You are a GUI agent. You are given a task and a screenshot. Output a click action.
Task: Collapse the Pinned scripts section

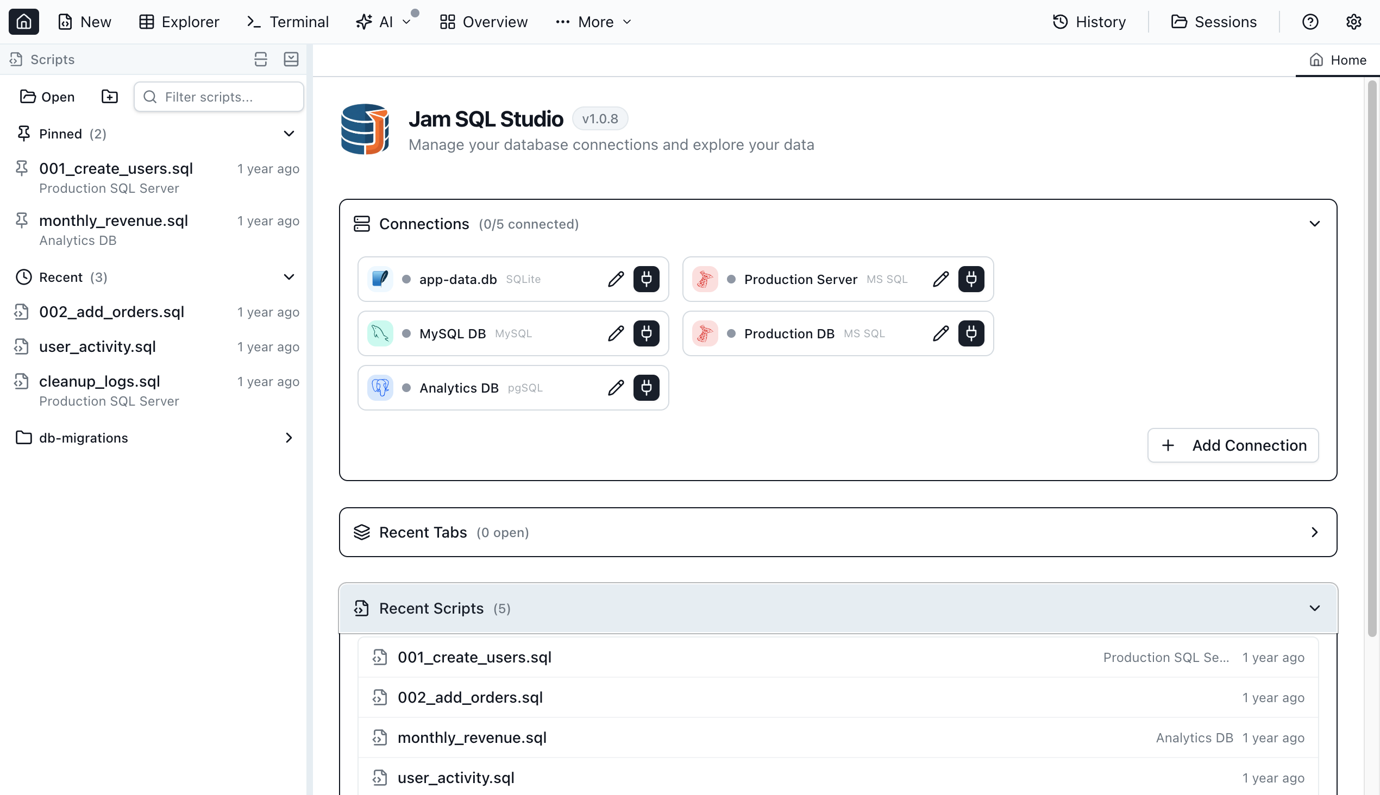click(x=288, y=134)
